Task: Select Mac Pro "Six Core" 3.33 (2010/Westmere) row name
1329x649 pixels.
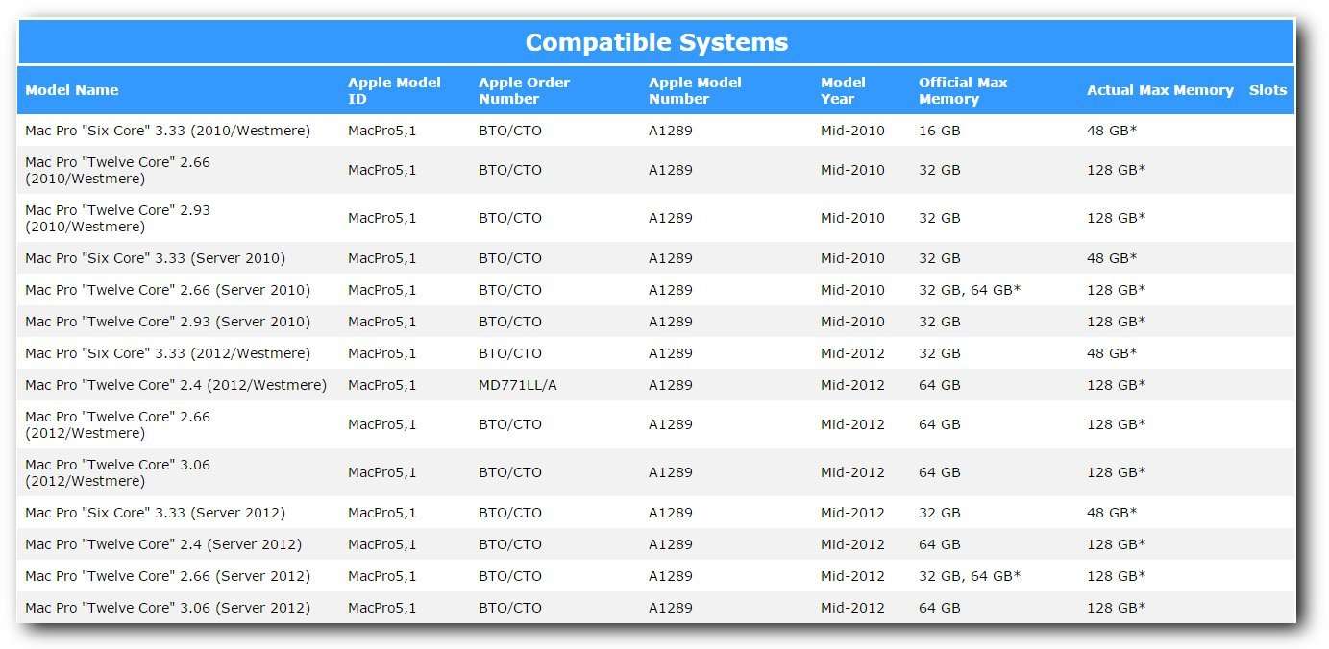Action: pyautogui.click(x=168, y=131)
